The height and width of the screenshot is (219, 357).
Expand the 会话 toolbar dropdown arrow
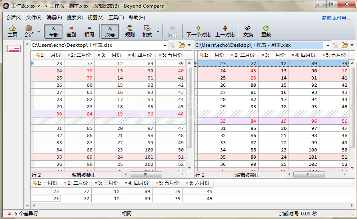point(39,32)
